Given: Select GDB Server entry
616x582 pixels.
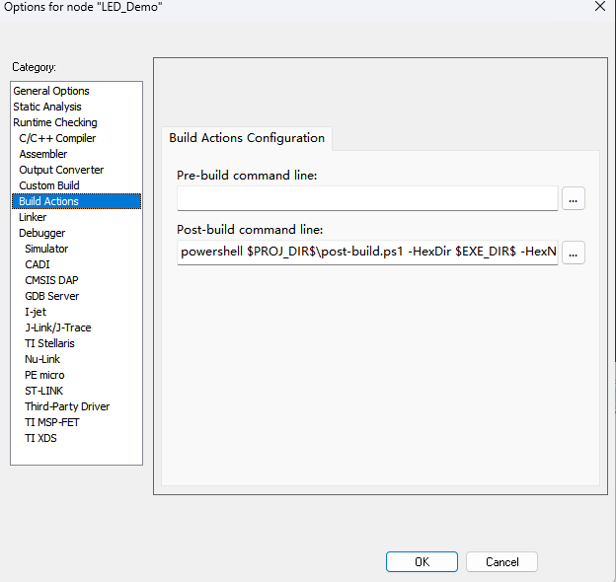Looking at the screenshot, I should 52,296.
